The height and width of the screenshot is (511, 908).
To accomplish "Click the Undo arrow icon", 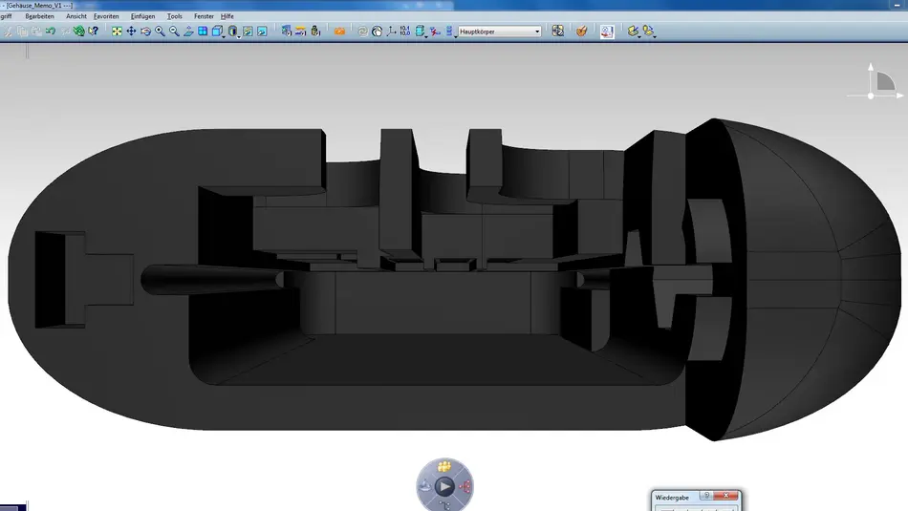I will [50, 32].
